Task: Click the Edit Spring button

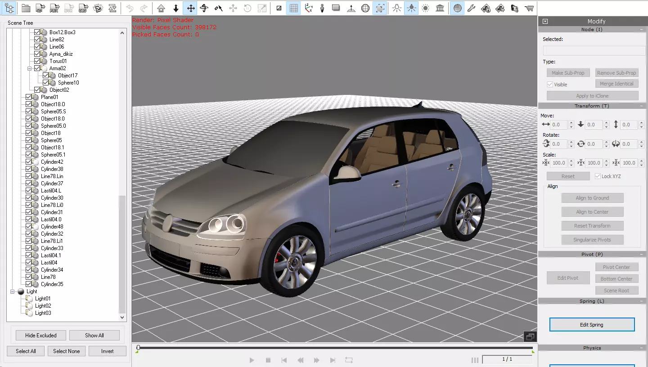Action: pyautogui.click(x=592, y=325)
